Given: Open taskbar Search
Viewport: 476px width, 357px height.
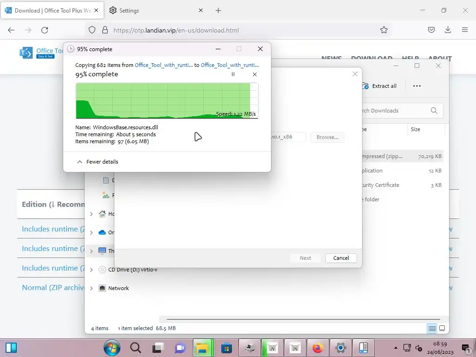Looking at the screenshot, I should coord(135,348).
